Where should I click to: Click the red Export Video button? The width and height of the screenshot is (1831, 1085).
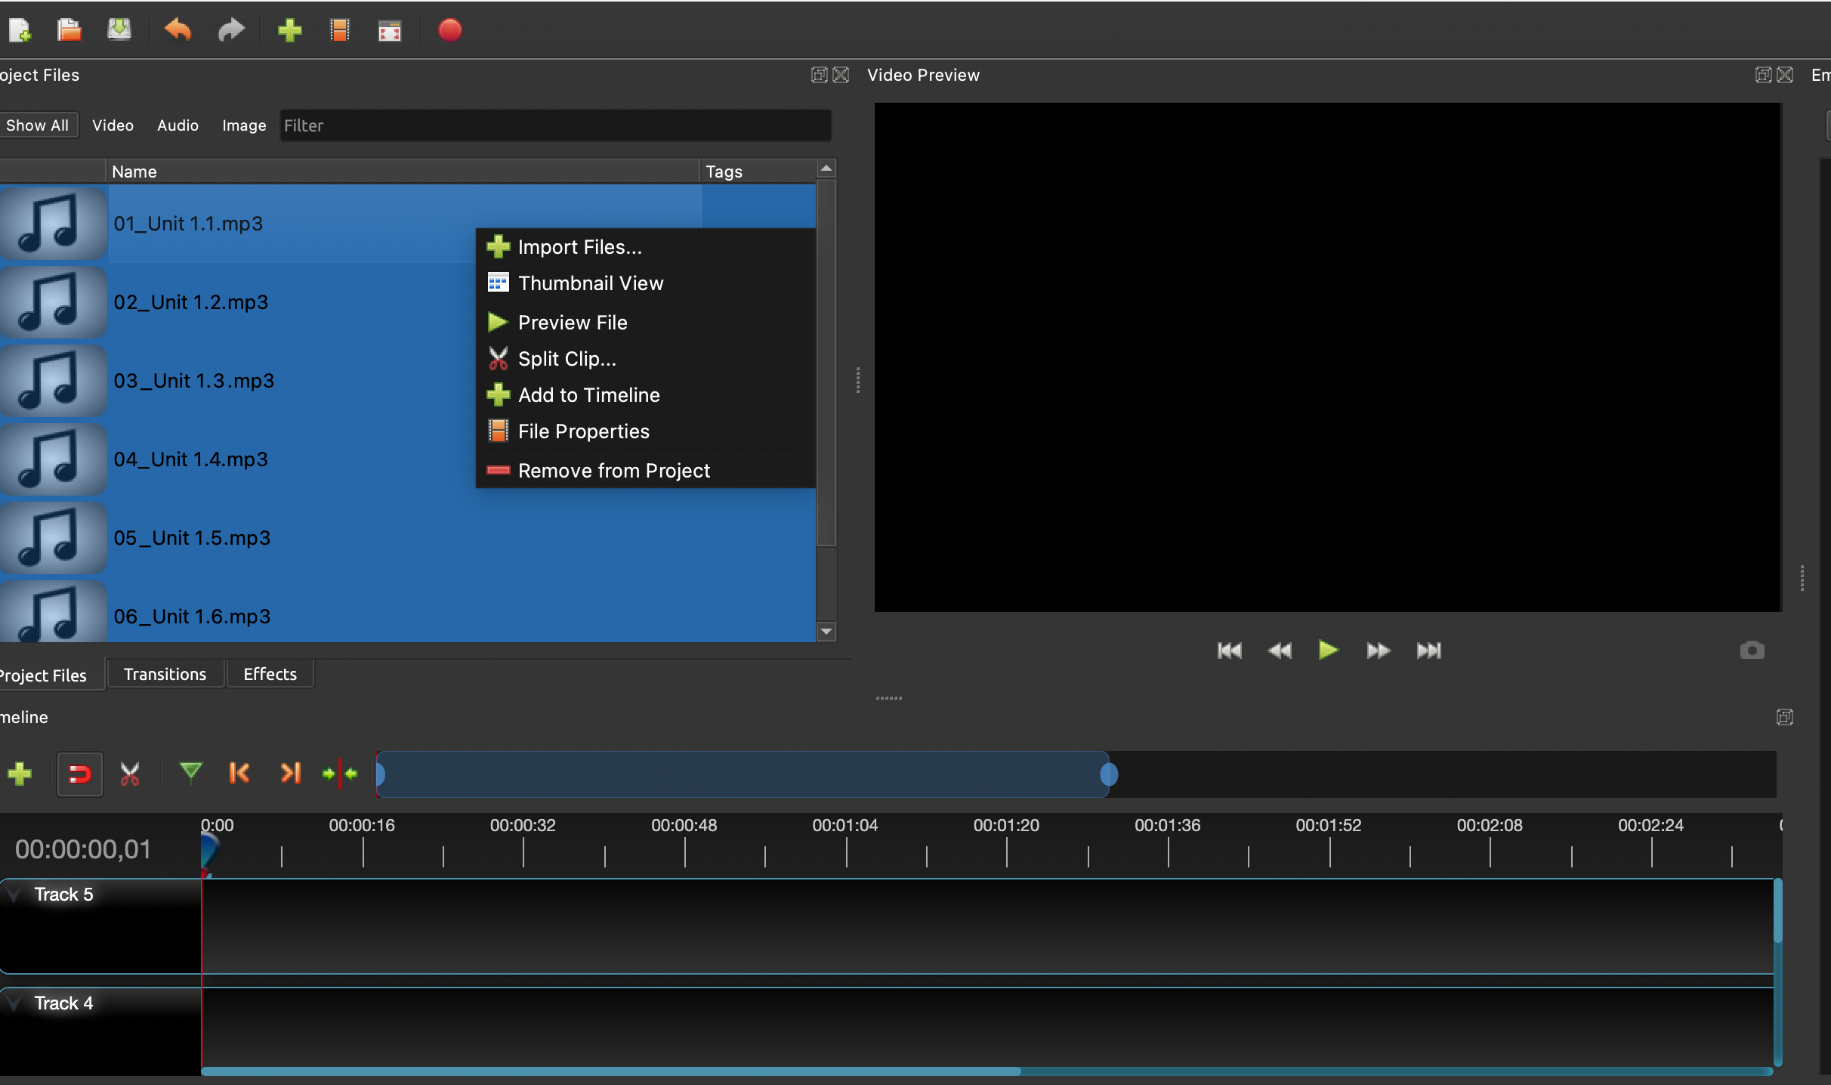449,30
